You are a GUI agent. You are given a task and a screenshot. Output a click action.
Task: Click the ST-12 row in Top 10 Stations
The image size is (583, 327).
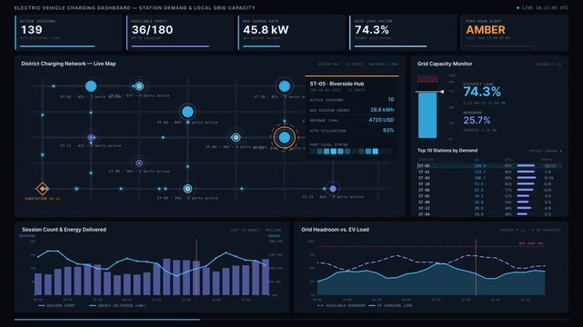(489, 208)
